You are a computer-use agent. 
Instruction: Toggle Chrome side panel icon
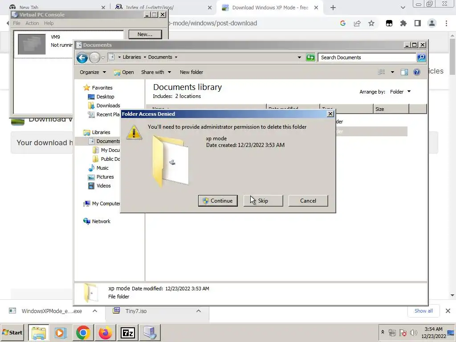click(x=418, y=24)
